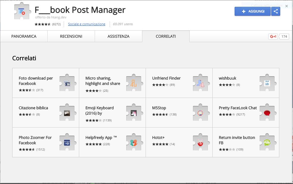
Task: Click the 69.091 utenti text
Action: click(123, 24)
